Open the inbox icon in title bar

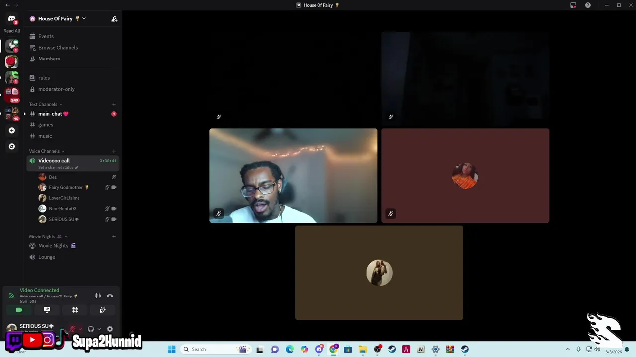pyautogui.click(x=573, y=5)
